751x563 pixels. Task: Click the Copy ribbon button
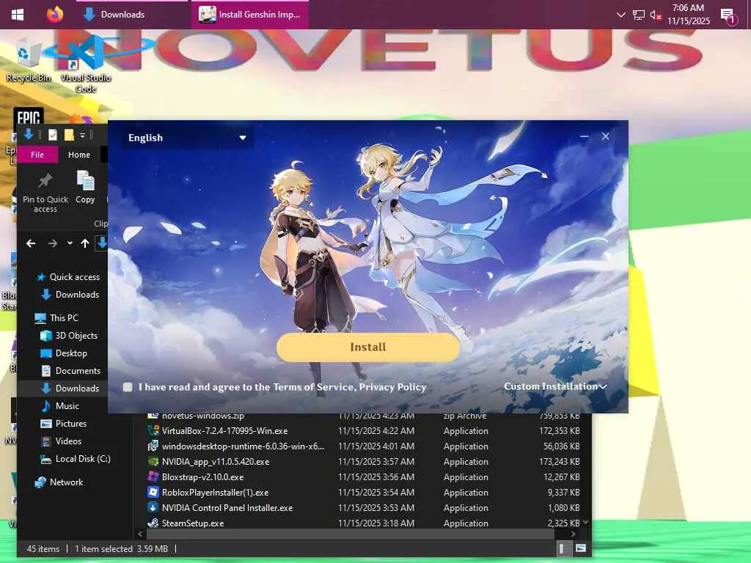click(85, 188)
